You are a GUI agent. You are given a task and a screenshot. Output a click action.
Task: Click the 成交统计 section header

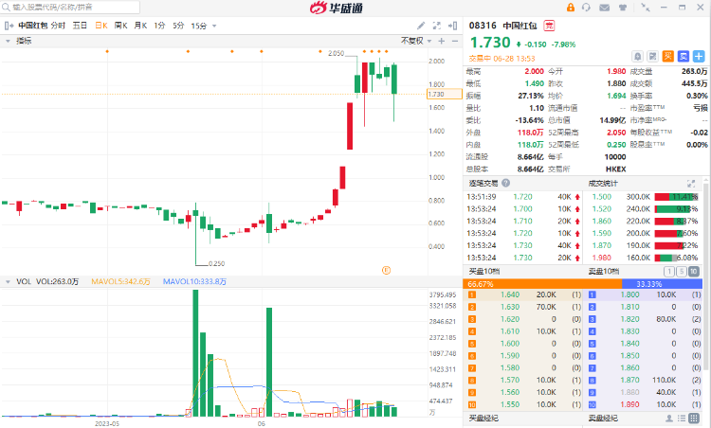pyautogui.click(x=603, y=183)
